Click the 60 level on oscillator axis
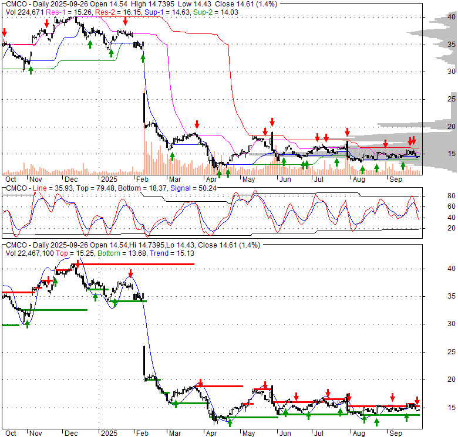 (452, 206)
